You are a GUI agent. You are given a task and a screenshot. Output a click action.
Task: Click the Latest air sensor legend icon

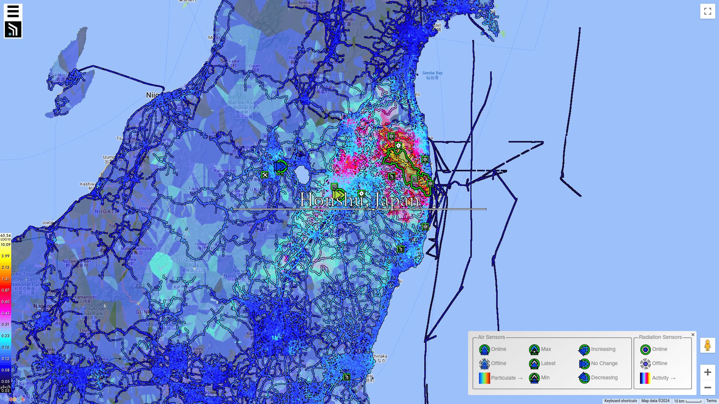click(x=534, y=364)
